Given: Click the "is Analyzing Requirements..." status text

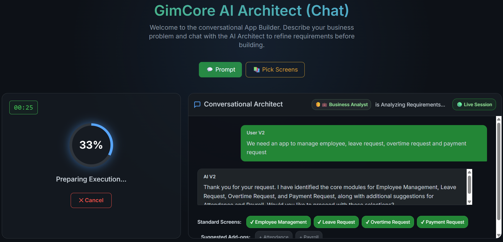Looking at the screenshot, I should (x=410, y=105).
